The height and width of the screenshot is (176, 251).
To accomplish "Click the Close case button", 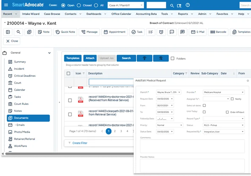I will pyautogui.click(x=12, y=41).
